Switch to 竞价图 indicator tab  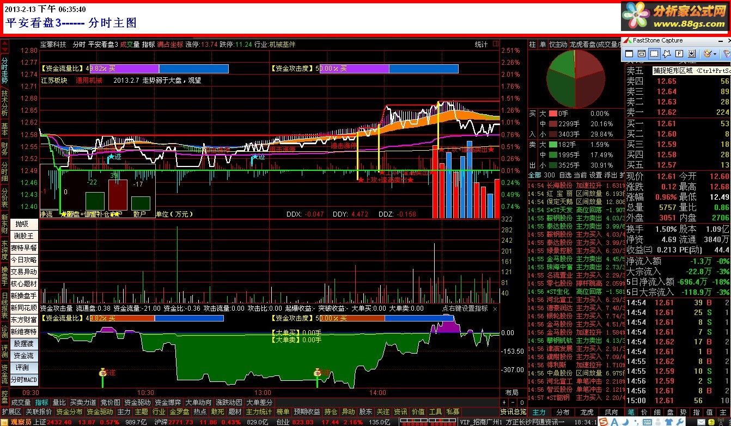click(x=110, y=402)
